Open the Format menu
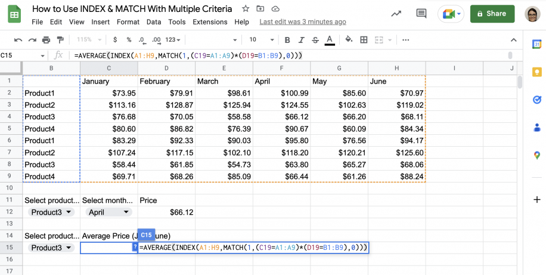The height and width of the screenshot is (275, 546). tap(128, 22)
